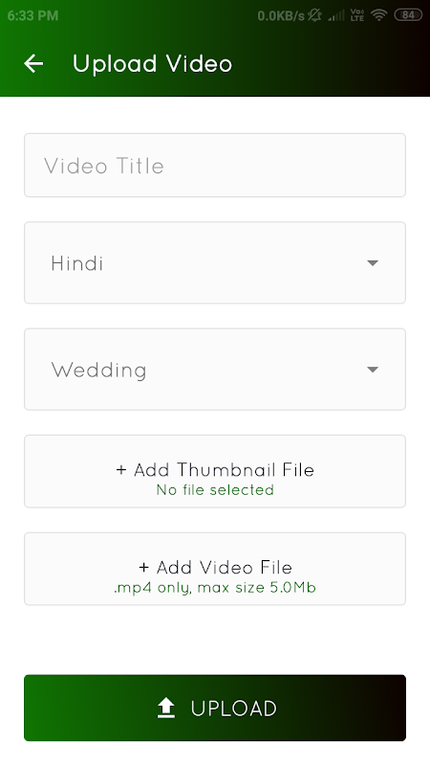The height and width of the screenshot is (766, 430).
Task: Tap the 0.0KB/s network speed indicator
Action: tap(281, 15)
